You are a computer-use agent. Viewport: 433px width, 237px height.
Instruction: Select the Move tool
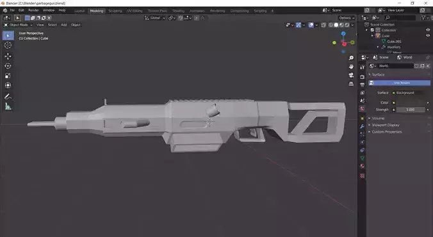(8, 56)
